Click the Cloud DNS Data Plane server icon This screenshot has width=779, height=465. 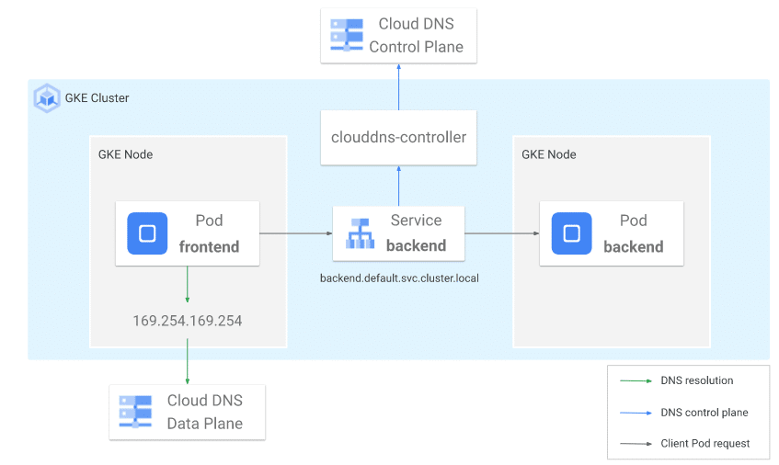tap(135, 412)
